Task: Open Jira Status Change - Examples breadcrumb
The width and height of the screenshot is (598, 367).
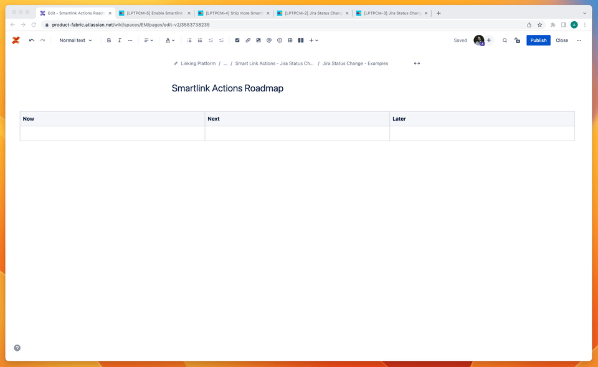Action: coord(355,63)
